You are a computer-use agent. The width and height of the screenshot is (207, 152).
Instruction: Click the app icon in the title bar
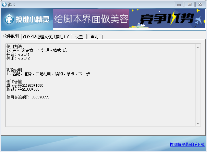click(x=4, y=4)
